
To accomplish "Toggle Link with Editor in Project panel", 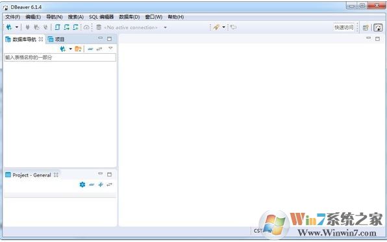I will point(109,184).
